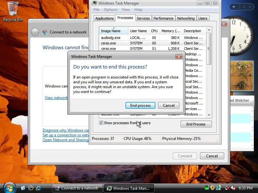Launch Internet Explorer from Quick Launch
Viewport: 258px width, 193px height.
38,188
